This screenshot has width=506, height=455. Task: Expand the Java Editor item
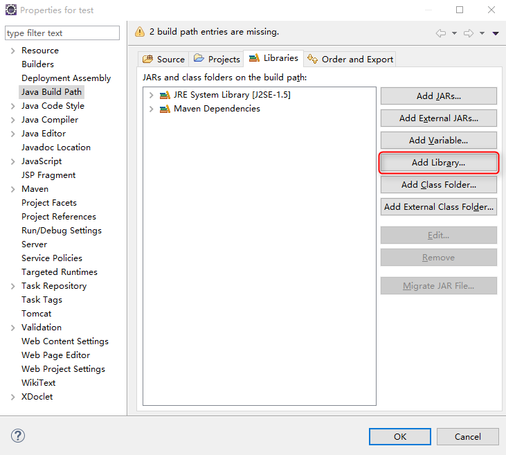[13, 134]
